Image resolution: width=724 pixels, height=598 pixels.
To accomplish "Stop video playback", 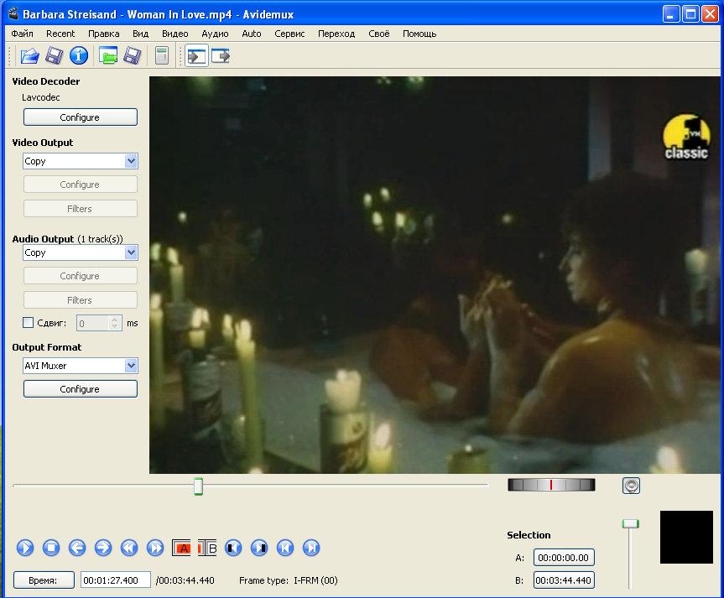I will point(51,549).
